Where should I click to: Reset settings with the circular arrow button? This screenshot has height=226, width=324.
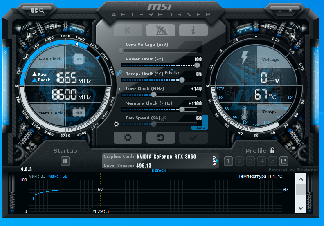pos(160,138)
